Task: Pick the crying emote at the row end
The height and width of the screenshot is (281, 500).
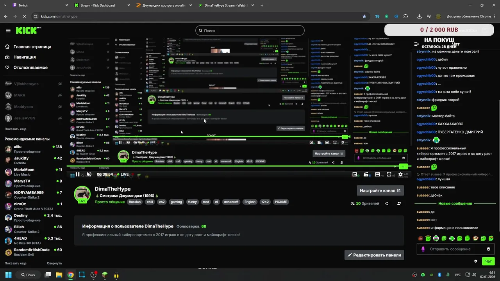Action: (x=491, y=238)
